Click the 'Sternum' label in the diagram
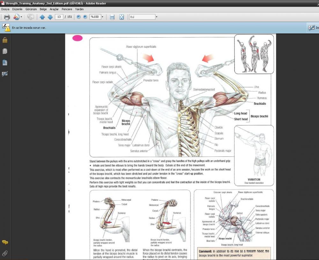Screen dimensions: 319x260 pos(219,139)
